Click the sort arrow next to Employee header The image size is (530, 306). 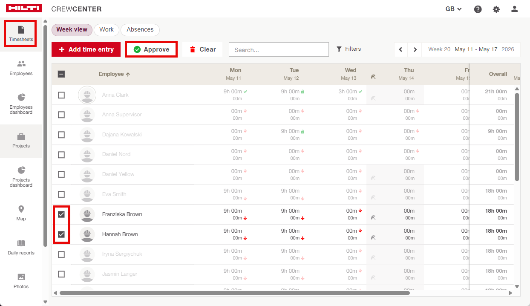click(128, 74)
